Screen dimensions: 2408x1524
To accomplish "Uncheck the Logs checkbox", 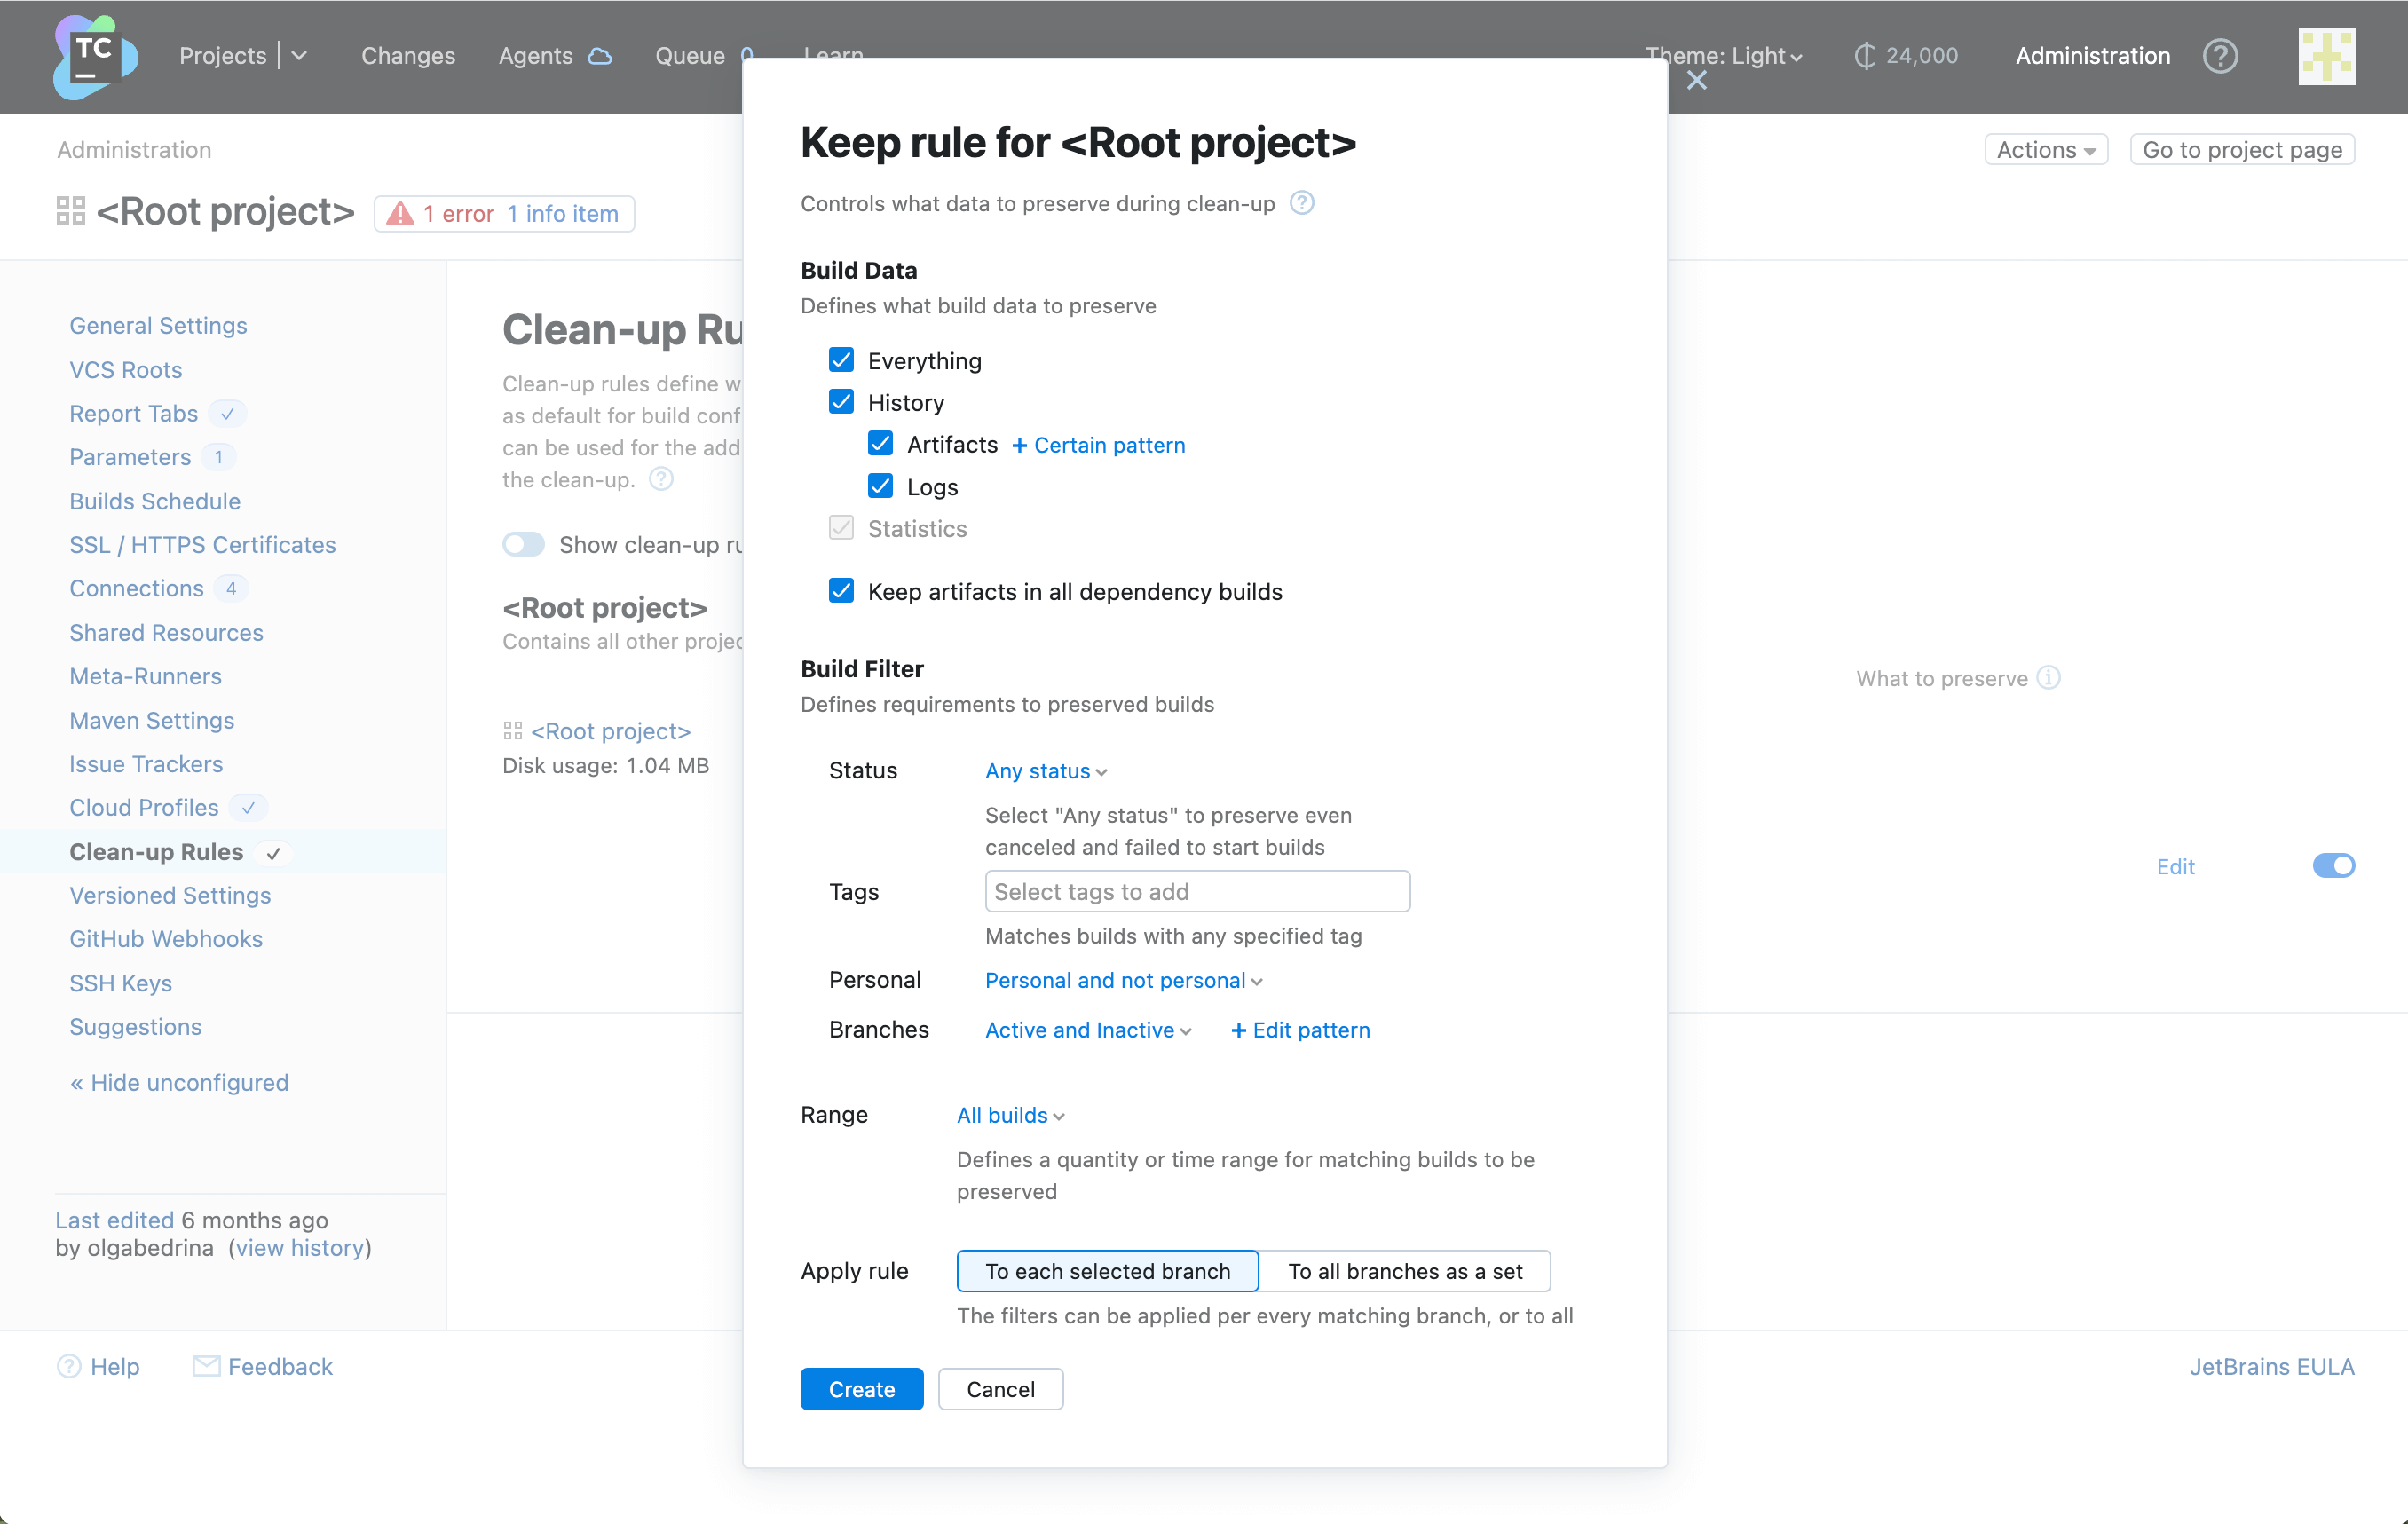I will coord(880,486).
